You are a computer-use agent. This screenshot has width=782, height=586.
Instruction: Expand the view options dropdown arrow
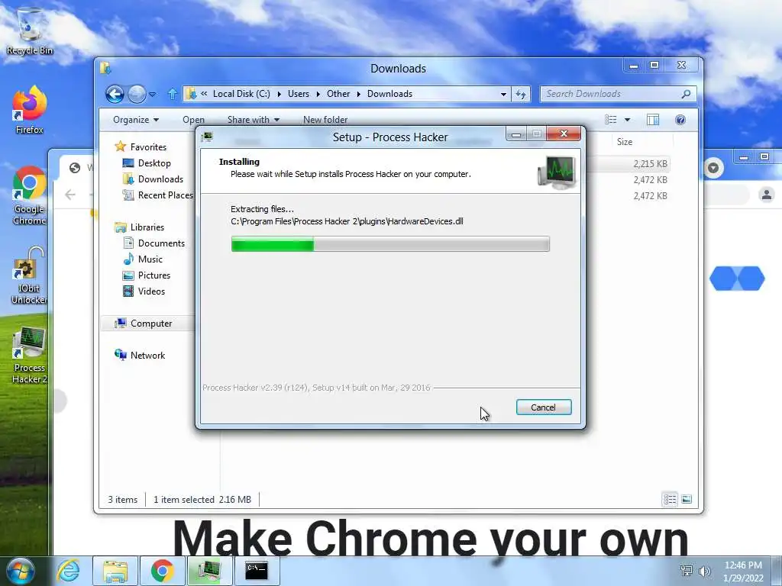pyautogui.click(x=628, y=120)
